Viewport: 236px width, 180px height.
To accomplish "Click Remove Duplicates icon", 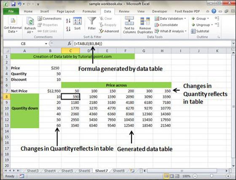I will (x=145, y=21).
